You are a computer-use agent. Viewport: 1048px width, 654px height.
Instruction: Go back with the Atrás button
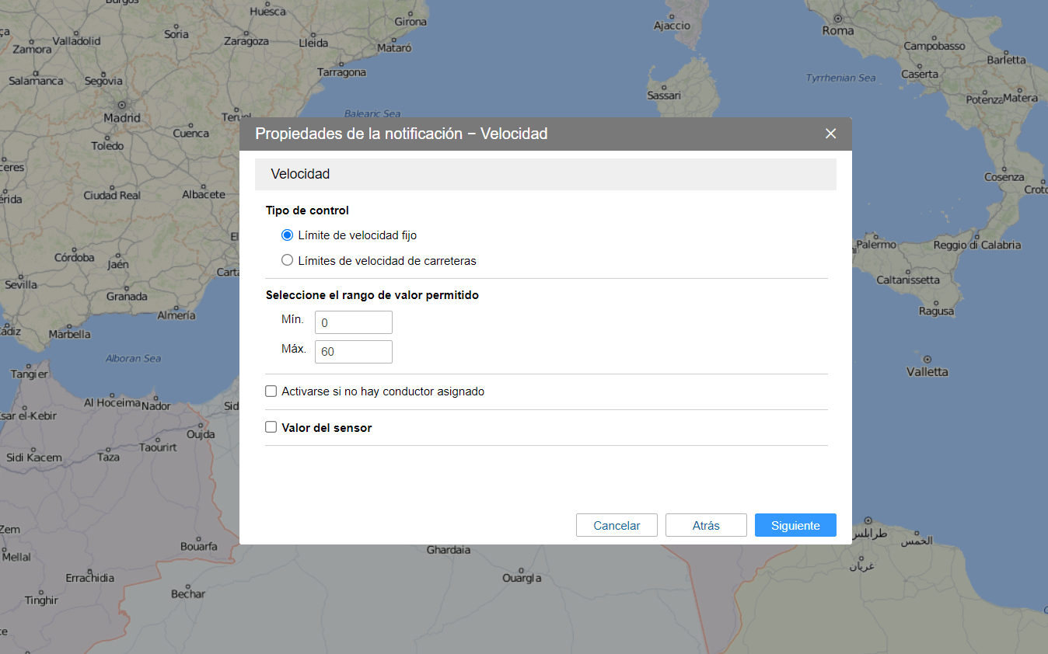[706, 526]
